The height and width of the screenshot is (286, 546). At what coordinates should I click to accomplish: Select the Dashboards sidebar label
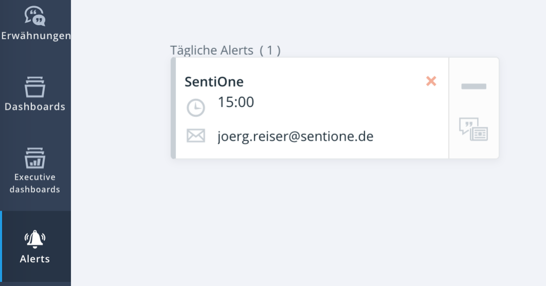pos(35,107)
